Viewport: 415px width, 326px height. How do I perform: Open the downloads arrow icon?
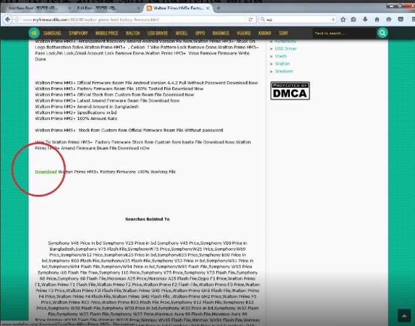click(x=365, y=20)
